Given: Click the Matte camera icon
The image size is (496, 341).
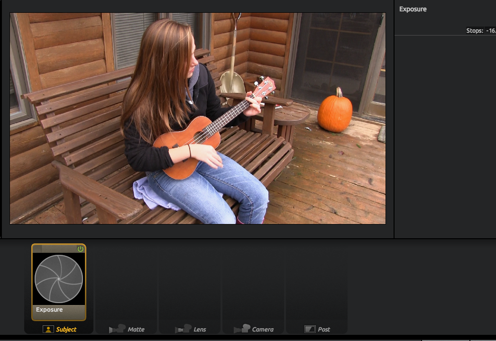Looking at the screenshot, I should (x=117, y=329).
